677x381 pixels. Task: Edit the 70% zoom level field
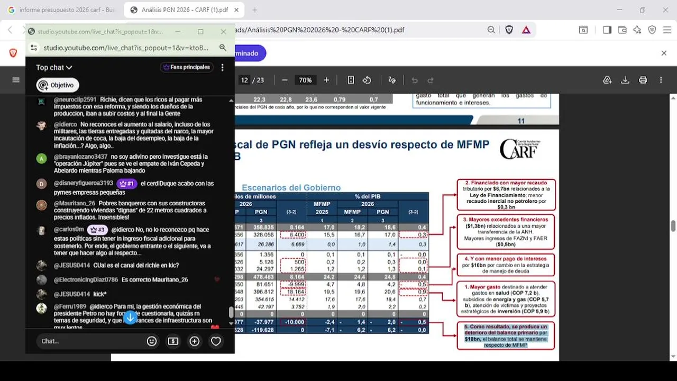tap(305, 80)
